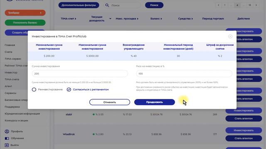The height and width of the screenshot is (149, 266).
Task: Sort by Текущая доходность column
Action: 110,19
